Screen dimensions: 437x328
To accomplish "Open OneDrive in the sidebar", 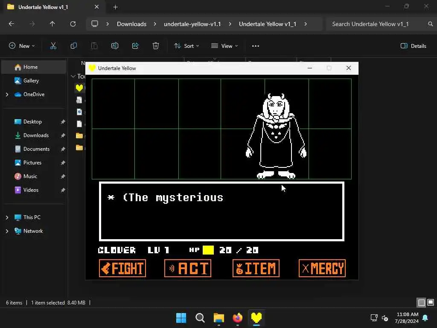I will [34, 94].
